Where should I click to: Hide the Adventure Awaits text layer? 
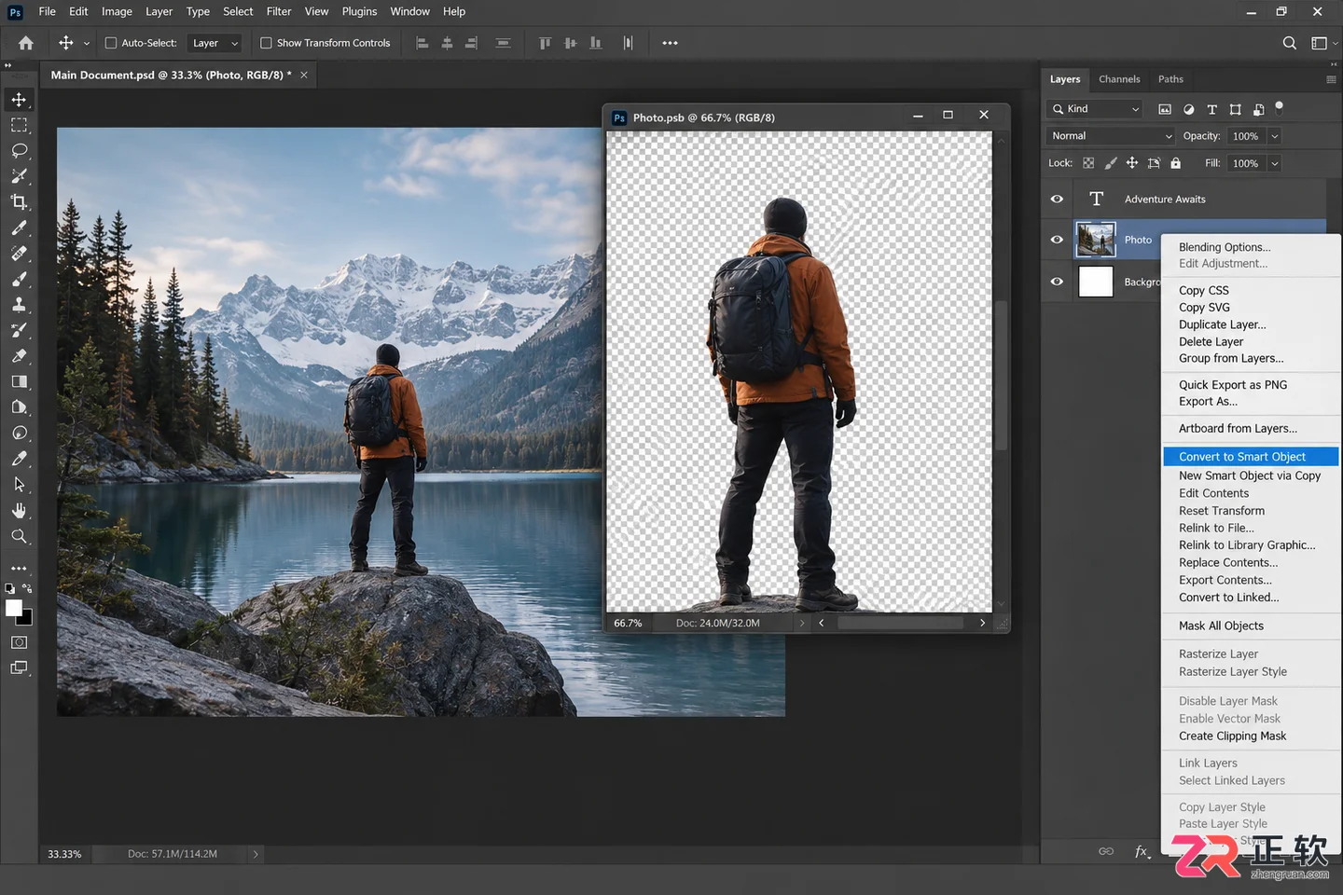pyautogui.click(x=1057, y=199)
